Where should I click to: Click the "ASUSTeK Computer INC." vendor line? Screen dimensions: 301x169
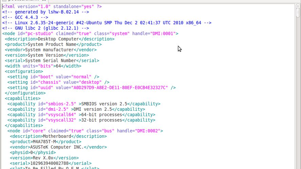tap(58, 147)
